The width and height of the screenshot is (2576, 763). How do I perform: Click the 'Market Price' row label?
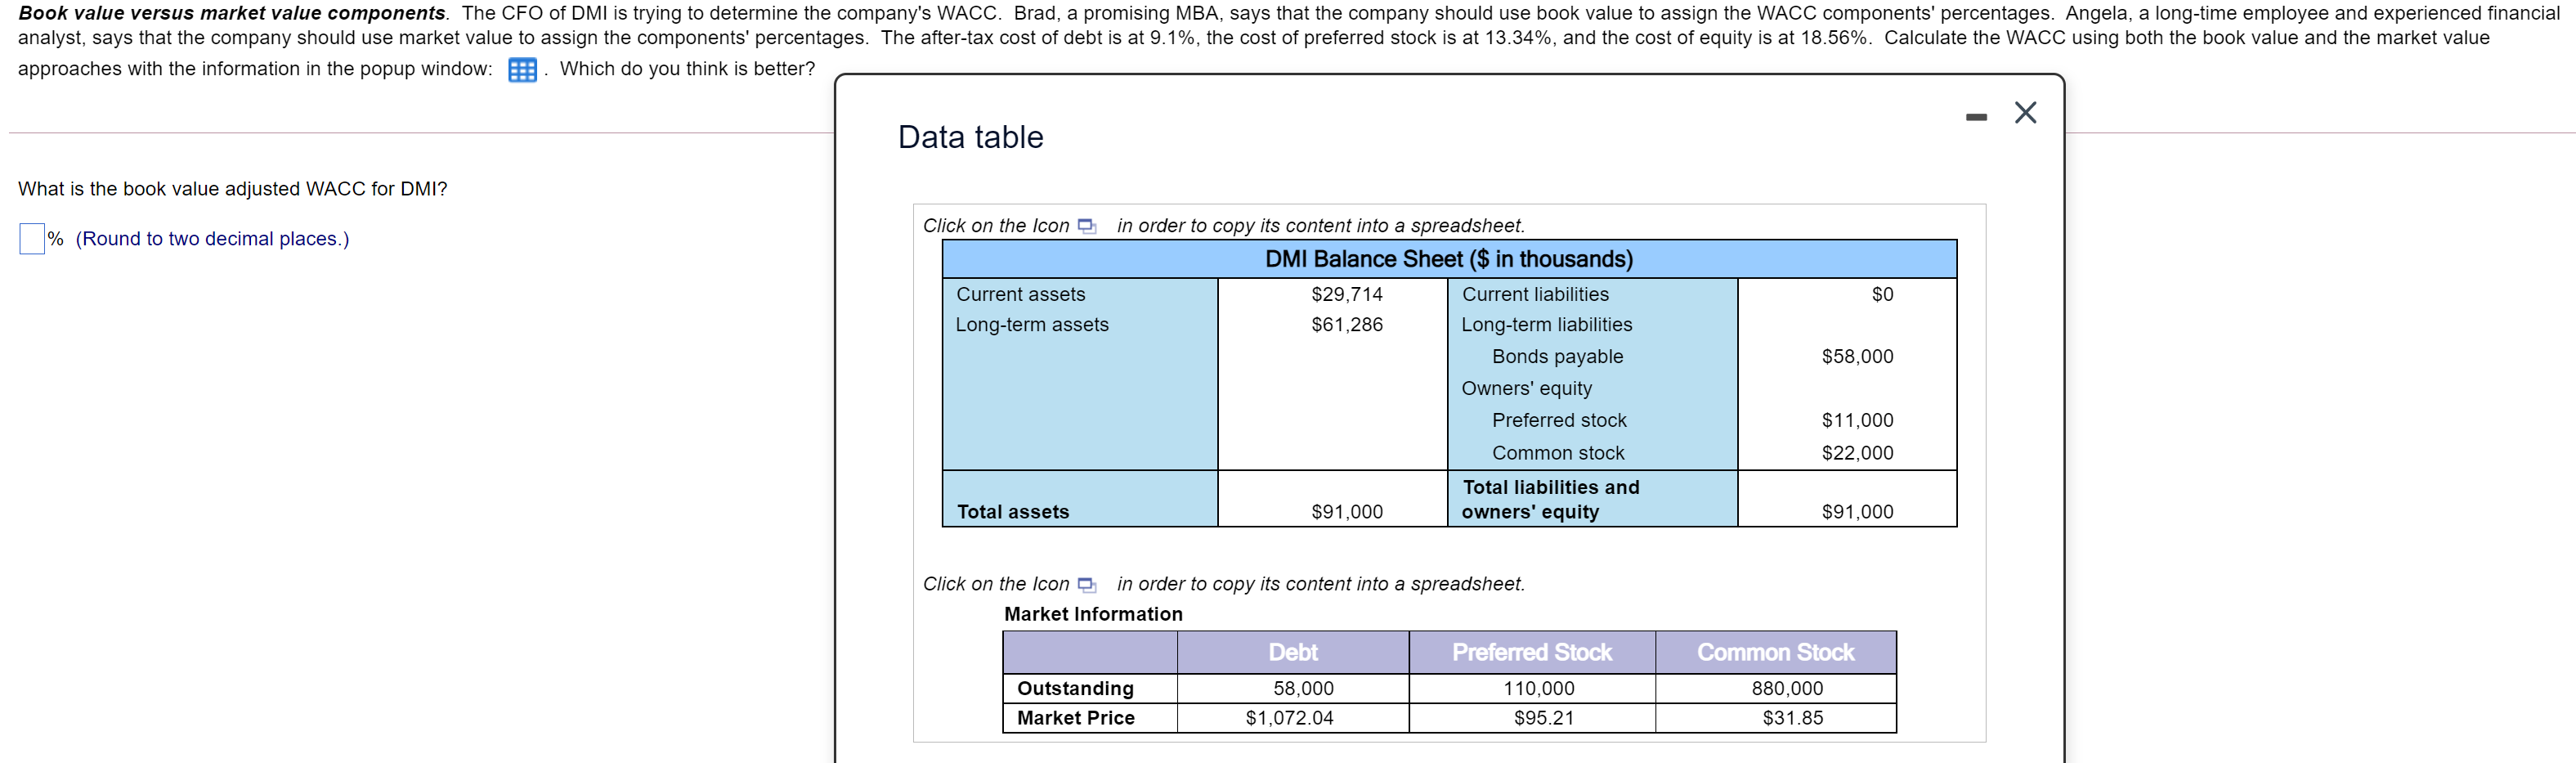1076,718
